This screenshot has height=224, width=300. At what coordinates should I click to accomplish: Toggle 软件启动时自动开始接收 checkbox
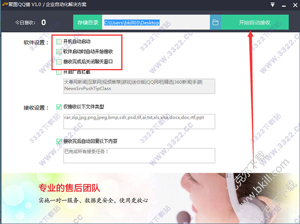pos(59,51)
